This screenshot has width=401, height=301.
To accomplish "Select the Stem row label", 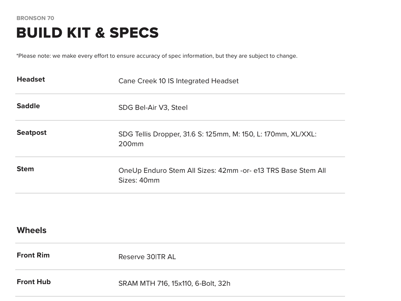I will click(x=25, y=169).
